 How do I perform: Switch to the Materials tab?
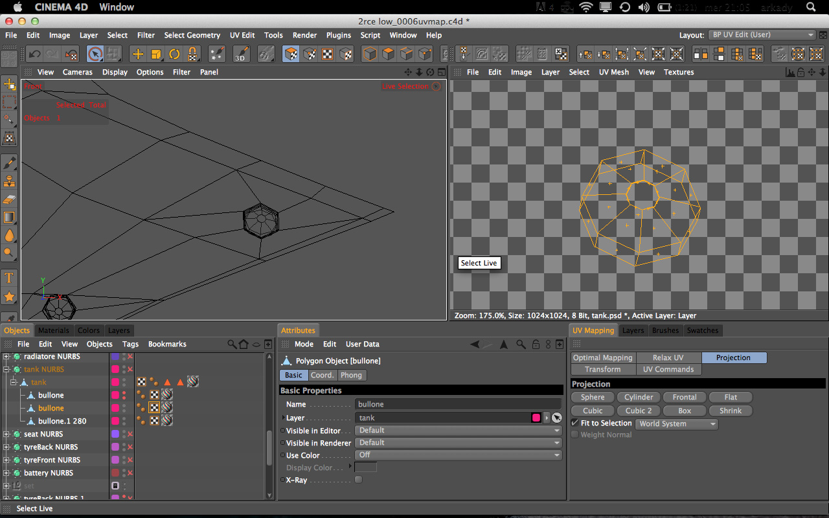pos(53,330)
